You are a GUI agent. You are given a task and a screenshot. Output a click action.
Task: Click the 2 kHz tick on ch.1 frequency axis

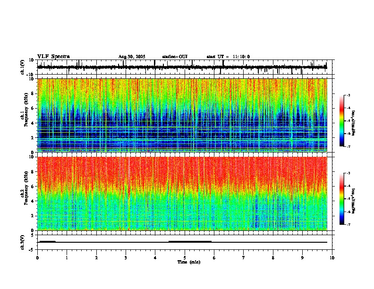(x=33, y=137)
